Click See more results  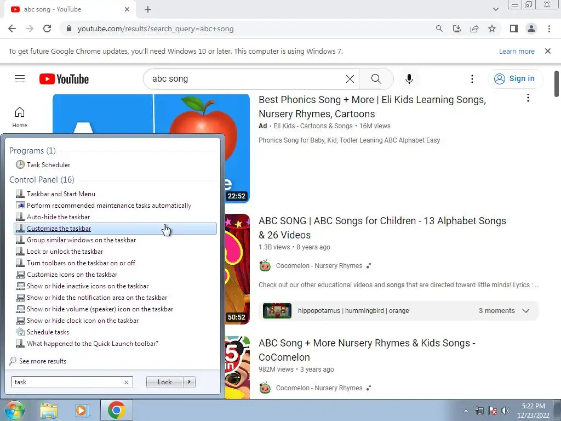click(38, 361)
